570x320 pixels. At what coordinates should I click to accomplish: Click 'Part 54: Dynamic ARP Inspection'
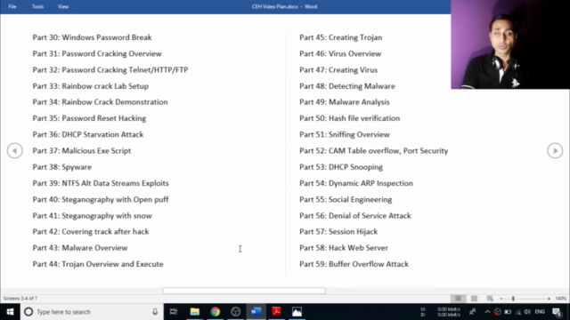[356, 183]
